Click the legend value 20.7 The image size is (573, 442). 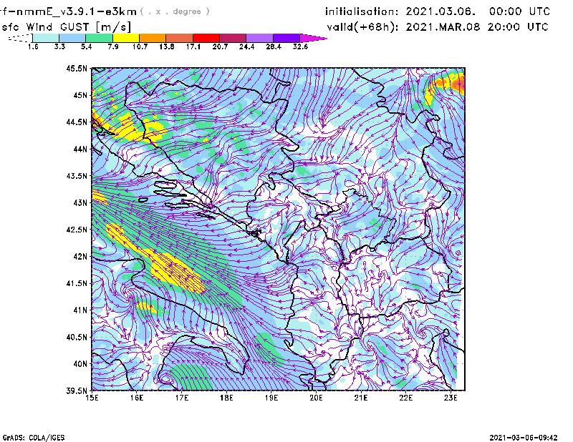point(220,46)
